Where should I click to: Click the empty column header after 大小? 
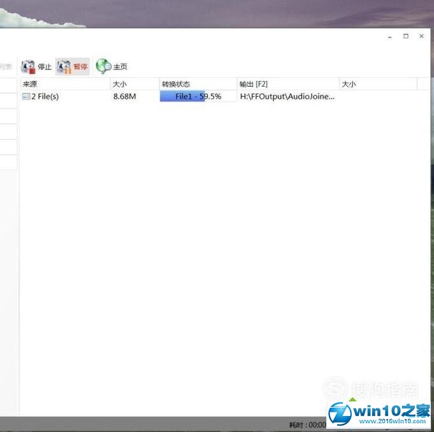(x=423, y=84)
